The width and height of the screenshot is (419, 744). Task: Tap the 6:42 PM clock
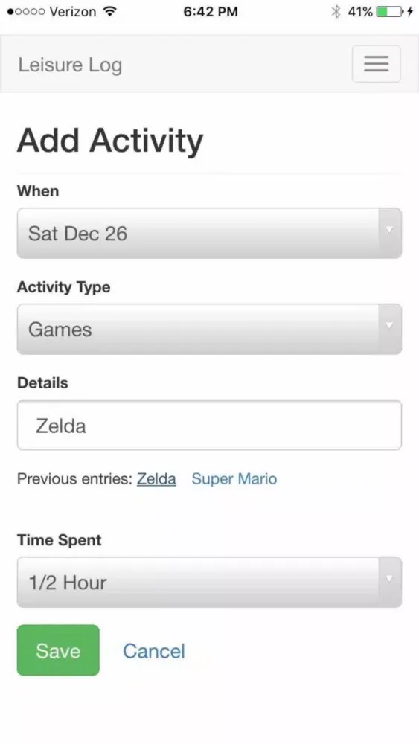(210, 12)
